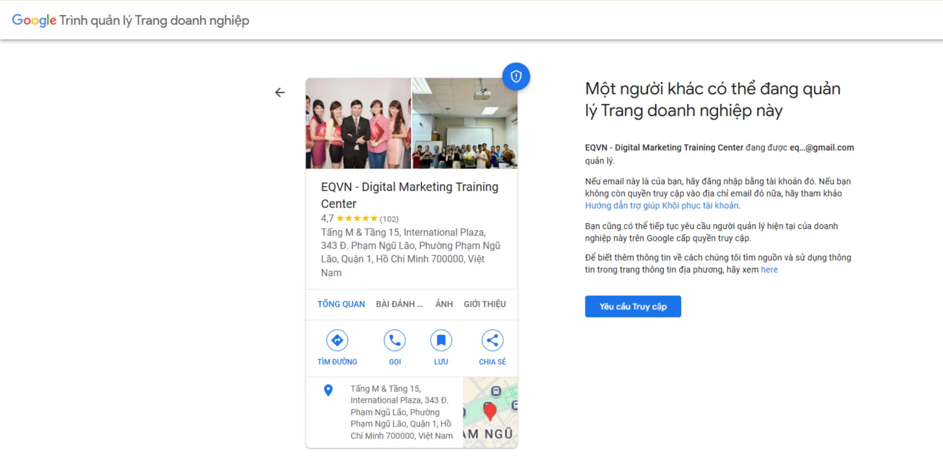Open the classroom group photo thumbnail
This screenshot has height=469, width=943.
tap(465, 123)
